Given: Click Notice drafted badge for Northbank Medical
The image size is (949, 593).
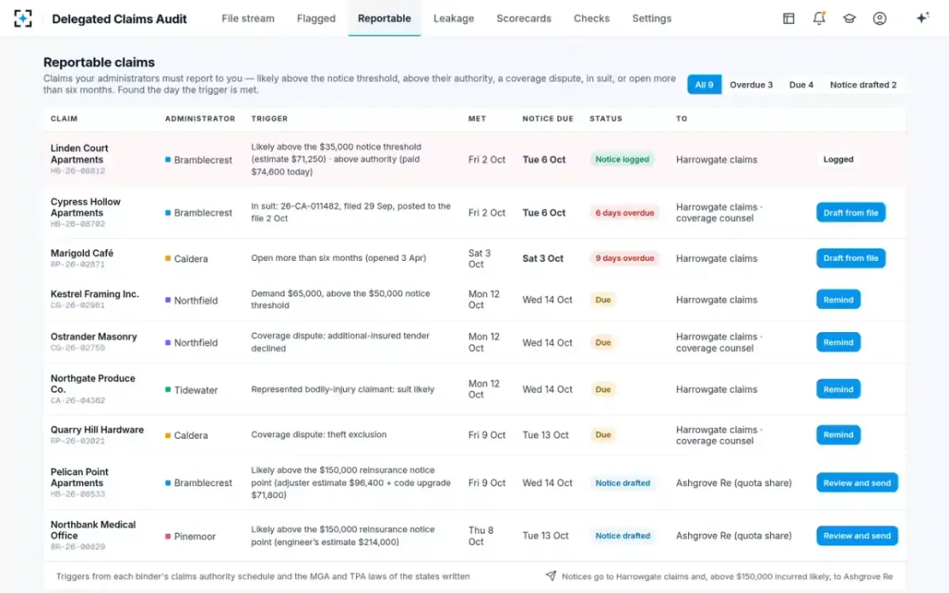Looking at the screenshot, I should point(623,535).
